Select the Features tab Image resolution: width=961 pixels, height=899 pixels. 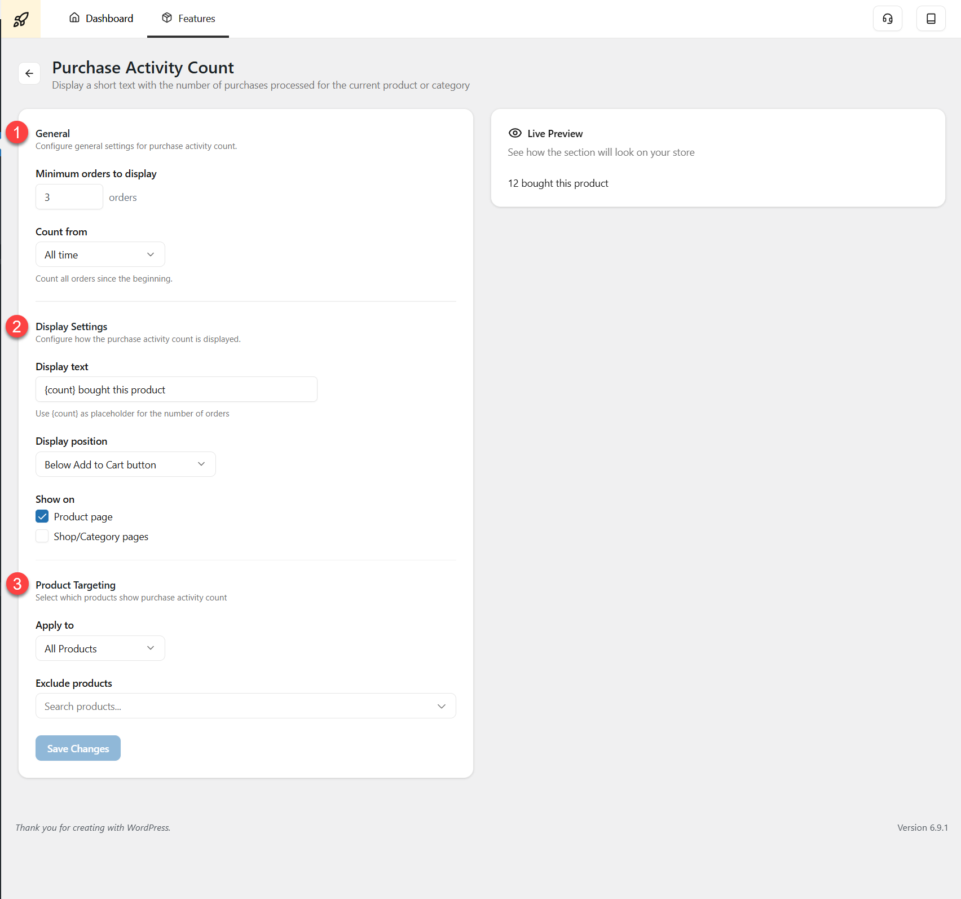pos(188,19)
